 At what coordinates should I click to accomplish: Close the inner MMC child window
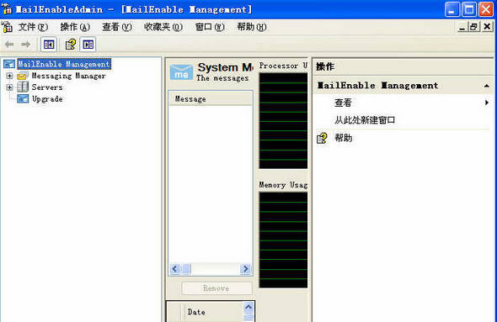point(487,27)
